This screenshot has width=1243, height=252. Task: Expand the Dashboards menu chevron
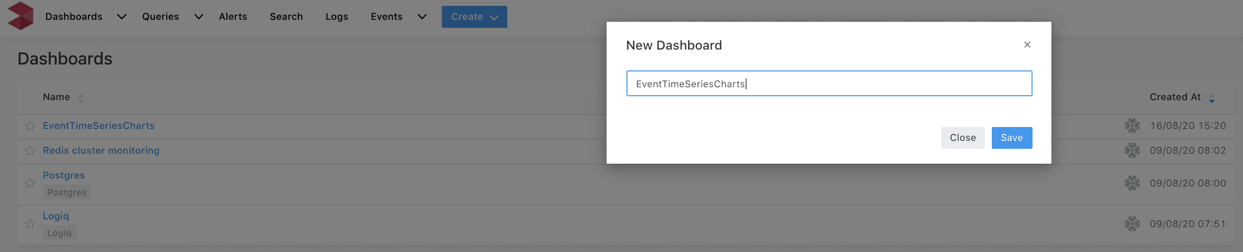122,17
